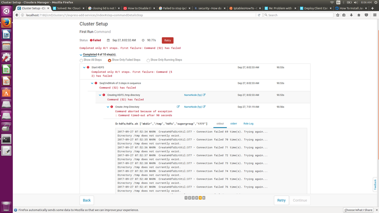Open the sound volume indicator

[x=355, y=2]
